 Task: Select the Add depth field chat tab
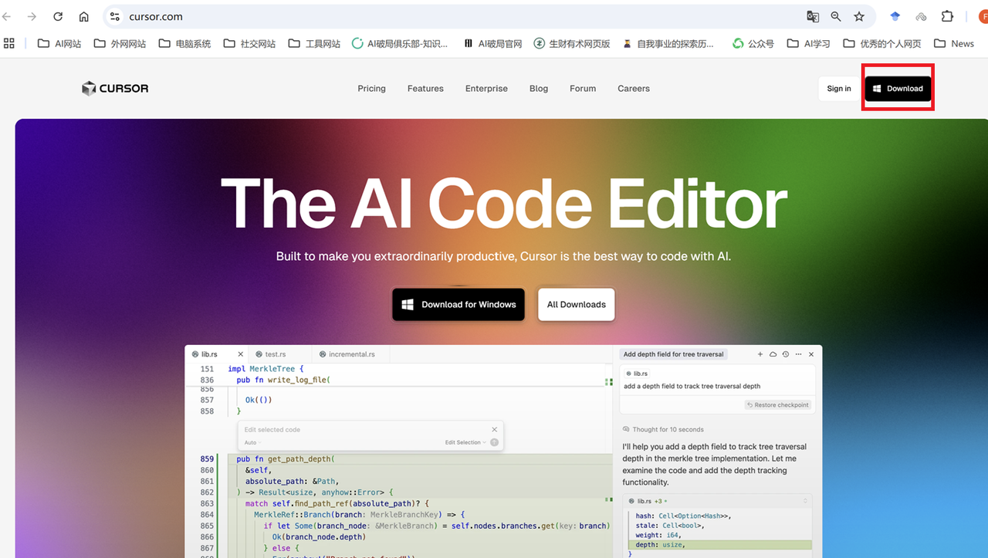674,354
